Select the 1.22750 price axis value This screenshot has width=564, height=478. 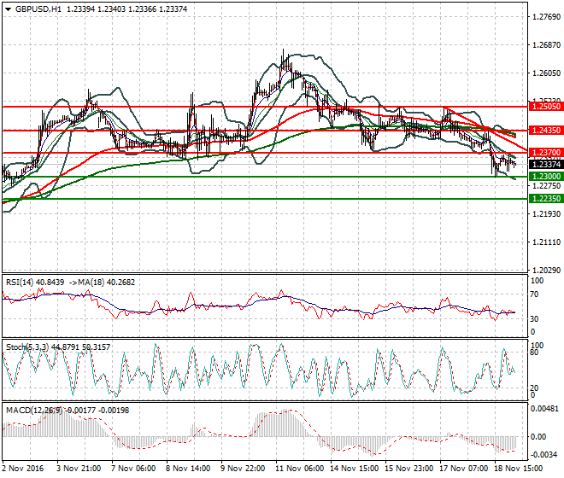point(546,186)
